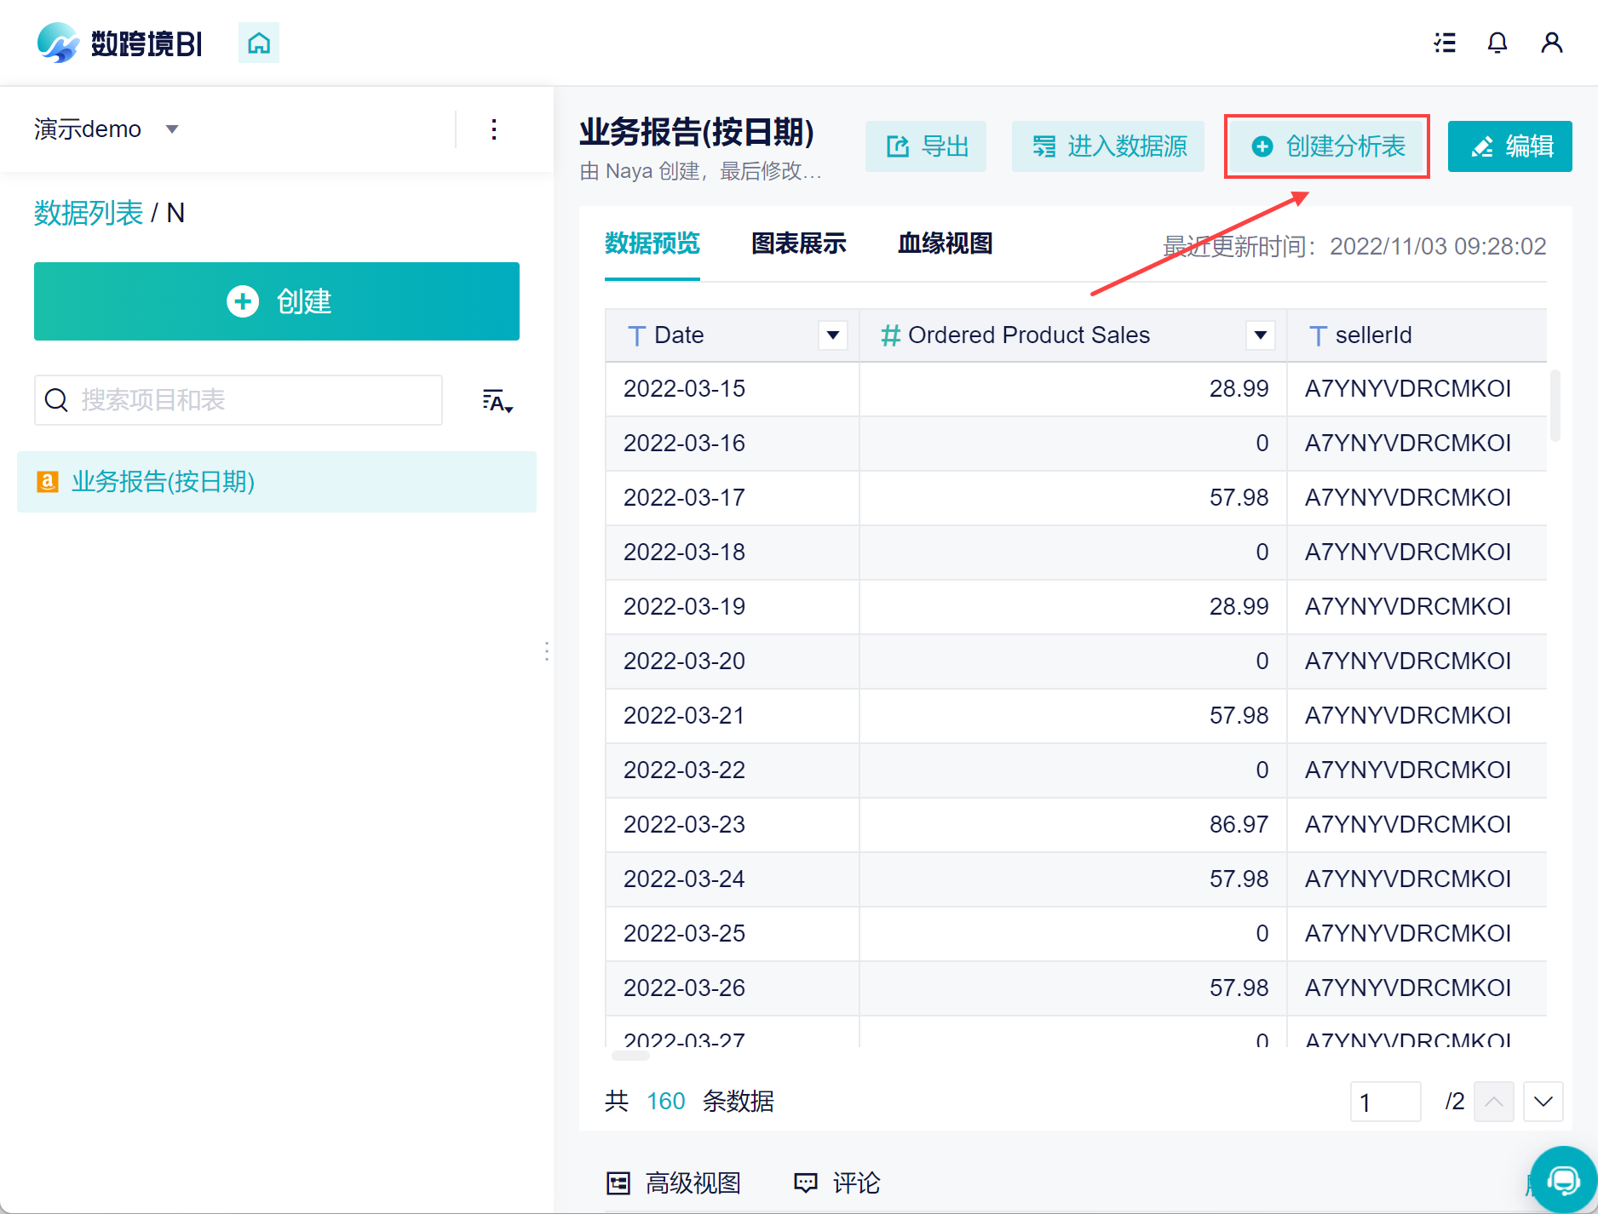Image resolution: width=1598 pixels, height=1214 pixels.
Task: Click the sellerId column header
Action: (1417, 335)
